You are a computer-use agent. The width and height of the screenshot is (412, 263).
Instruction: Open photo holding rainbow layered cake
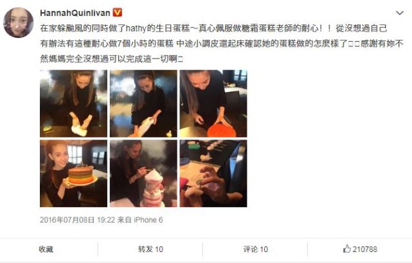coord(73,174)
